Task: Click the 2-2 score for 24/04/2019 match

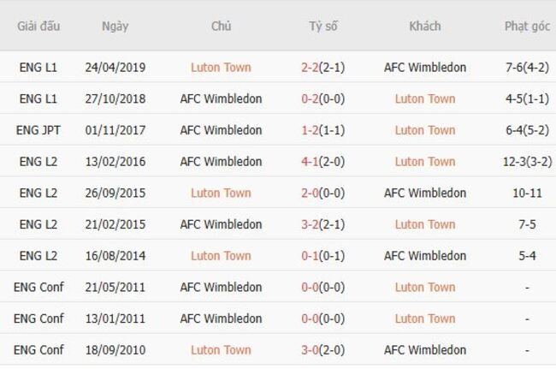Action: click(x=313, y=67)
